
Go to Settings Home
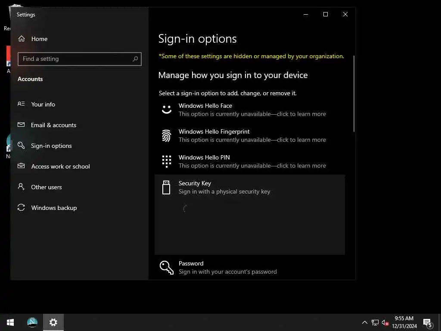79,39
